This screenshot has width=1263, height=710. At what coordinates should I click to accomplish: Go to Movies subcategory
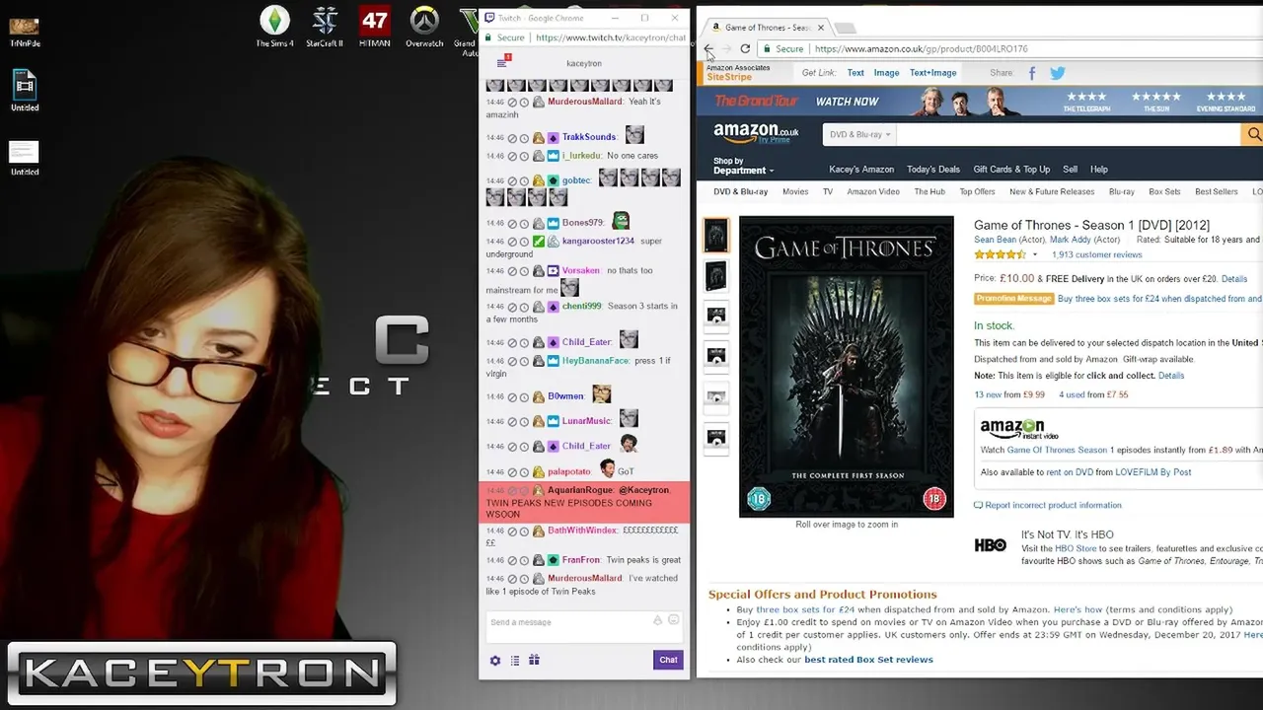(795, 192)
